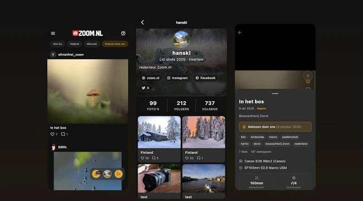The height and width of the screenshot is (201, 363).
Task: Go back from the hanskl profile
Action: point(142,23)
